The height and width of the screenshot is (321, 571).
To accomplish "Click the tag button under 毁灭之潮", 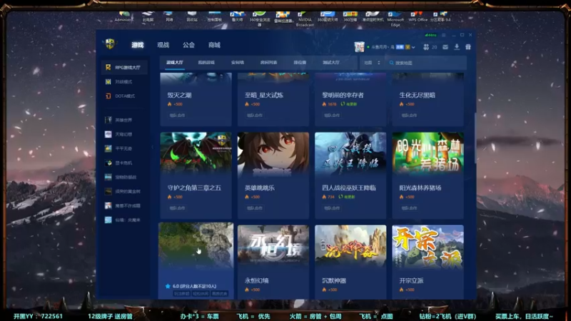I will (177, 116).
